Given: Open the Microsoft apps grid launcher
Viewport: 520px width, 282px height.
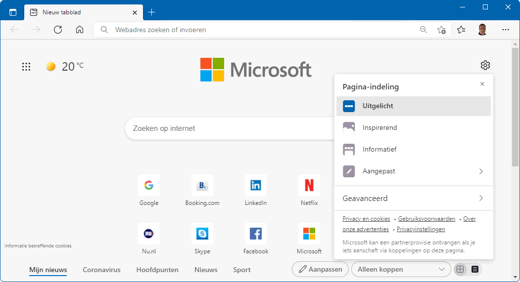Looking at the screenshot, I should coord(26,67).
